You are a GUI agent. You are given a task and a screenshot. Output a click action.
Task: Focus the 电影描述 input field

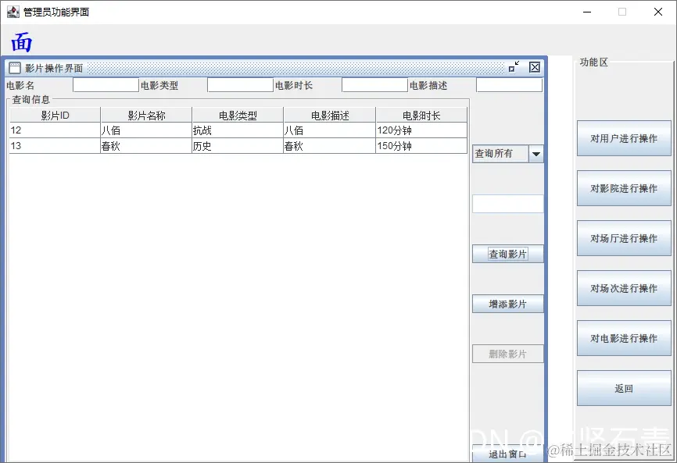pyautogui.click(x=509, y=85)
